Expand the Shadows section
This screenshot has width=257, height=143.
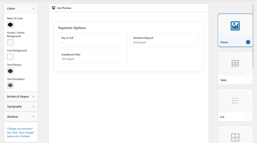click(x=21, y=117)
